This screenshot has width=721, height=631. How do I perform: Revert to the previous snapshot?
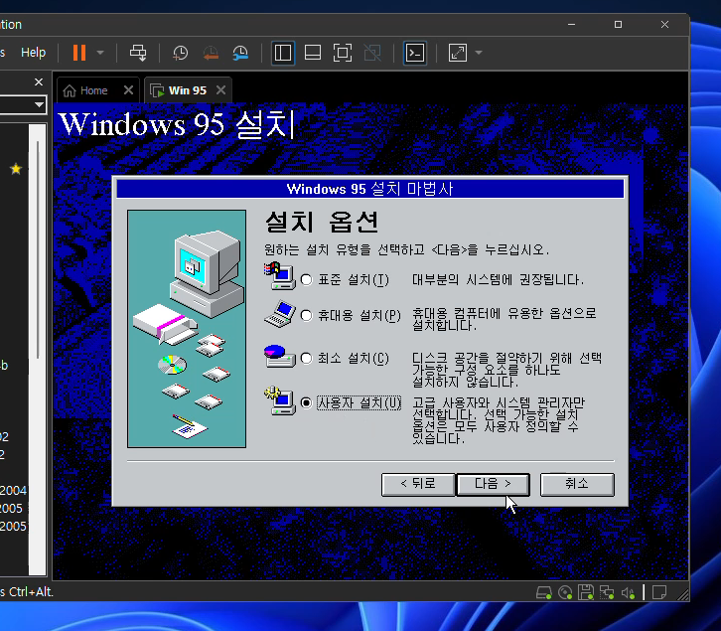[211, 53]
